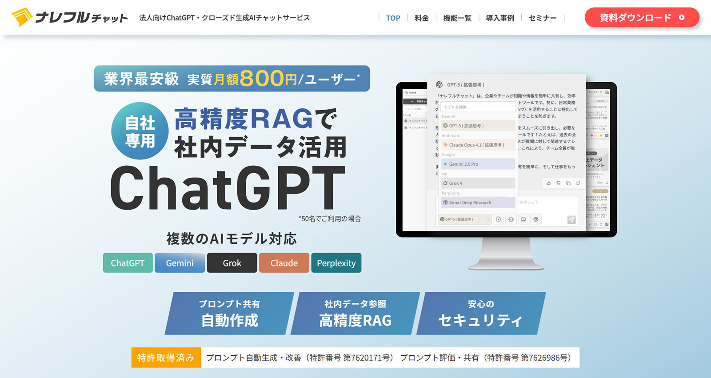Viewport: 711px width, 378px height.
Task: Click the arrow icon inside 資料ダウンロード
Action: [682, 17]
